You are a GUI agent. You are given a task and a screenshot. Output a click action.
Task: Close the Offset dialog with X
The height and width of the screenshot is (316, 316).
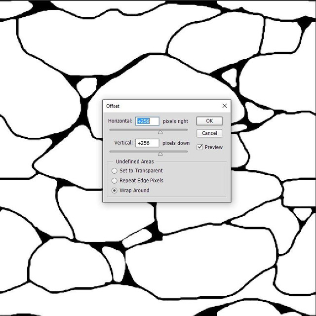tap(225, 106)
